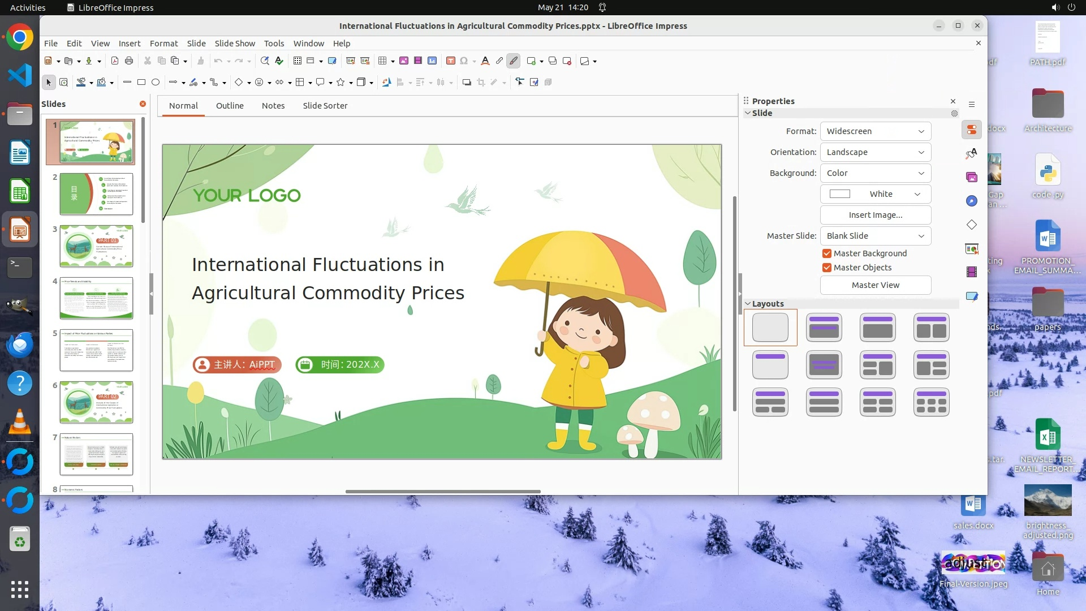The width and height of the screenshot is (1086, 611).
Task: Toggle the display grid icon
Action: click(298, 61)
